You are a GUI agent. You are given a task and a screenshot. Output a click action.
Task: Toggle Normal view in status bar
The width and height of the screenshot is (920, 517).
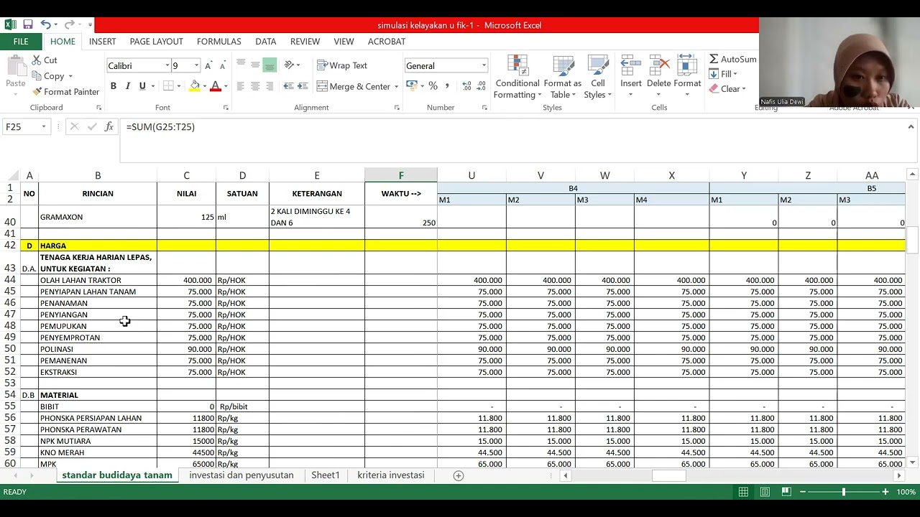(744, 492)
